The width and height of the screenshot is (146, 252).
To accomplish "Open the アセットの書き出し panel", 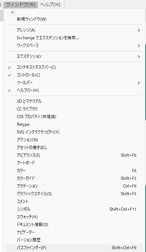I will pos(74,148).
